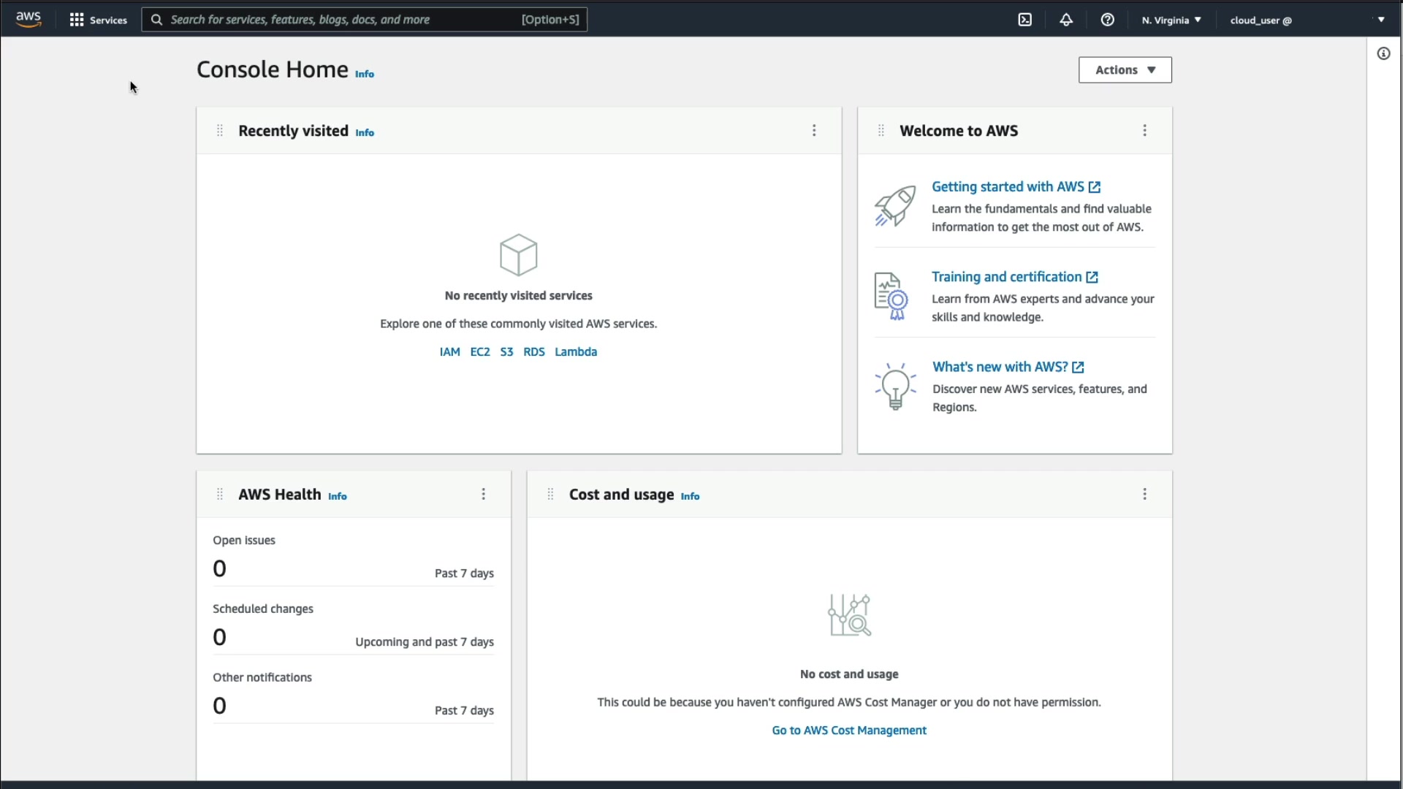Open the Services grid menu
1403x789 pixels.
click(x=98, y=20)
